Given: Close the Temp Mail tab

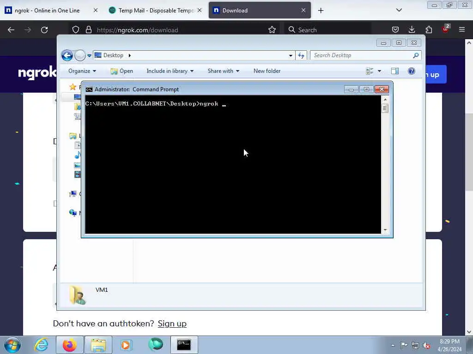Looking at the screenshot, I should pos(200,10).
